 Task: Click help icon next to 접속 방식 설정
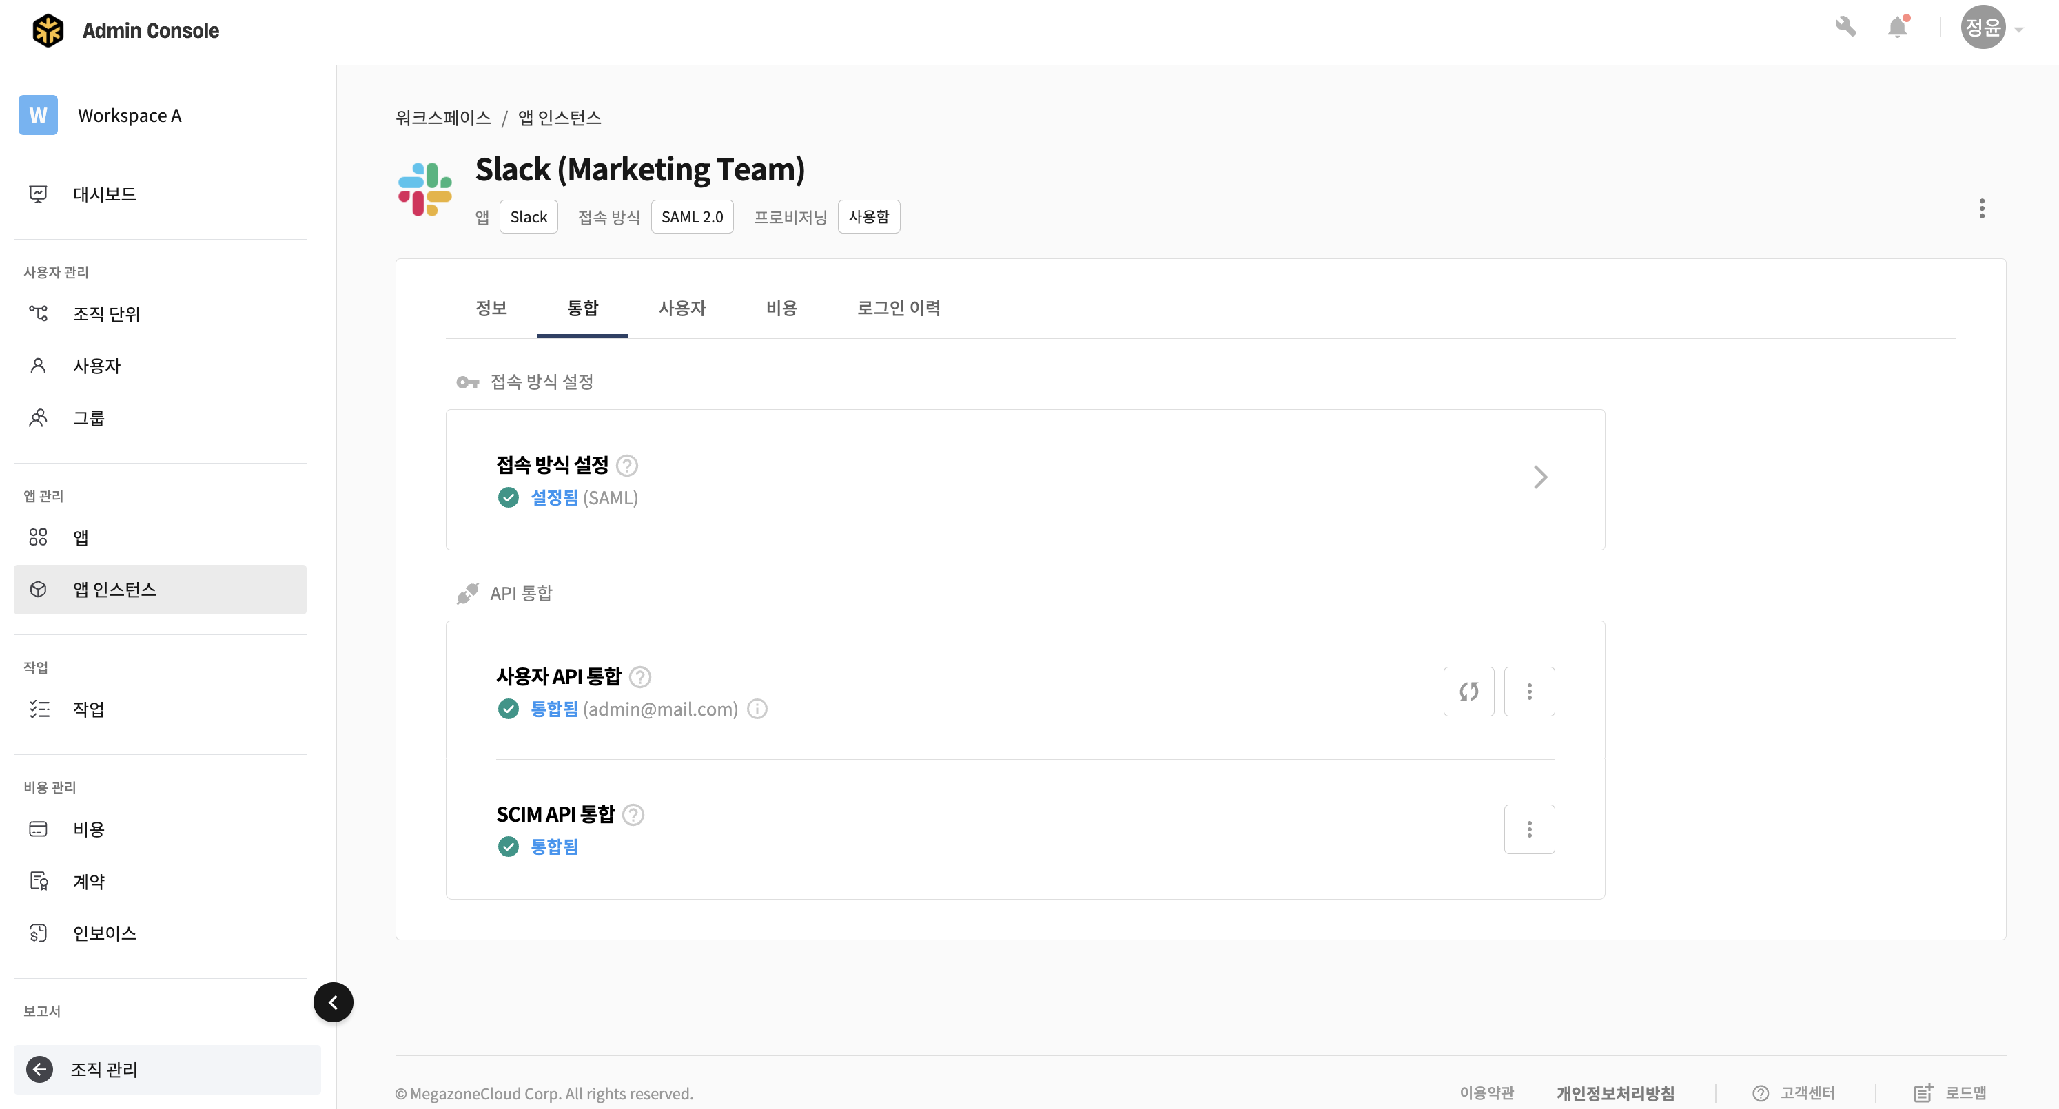(x=628, y=465)
